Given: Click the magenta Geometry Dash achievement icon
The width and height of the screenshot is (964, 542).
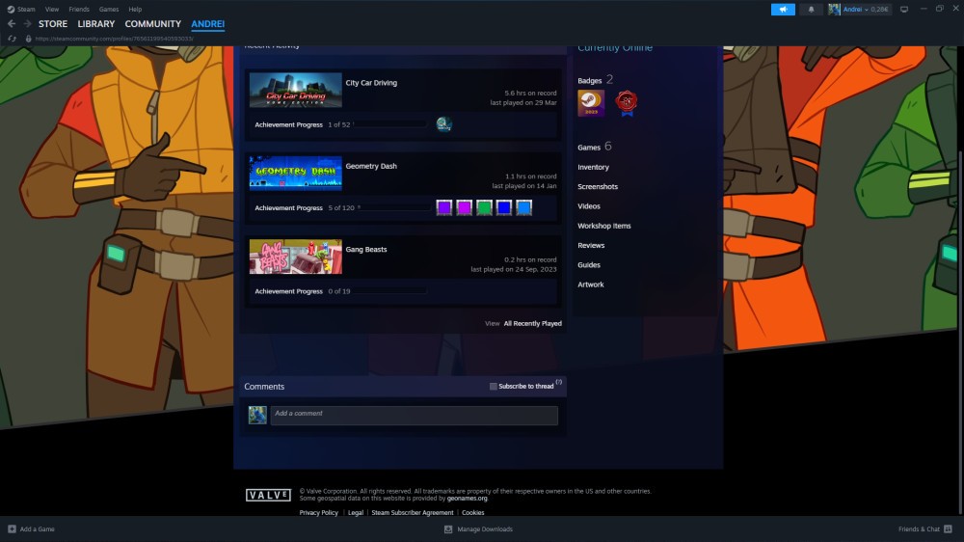Looking at the screenshot, I should point(465,207).
